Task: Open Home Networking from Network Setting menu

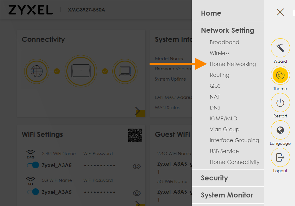Action: pyautogui.click(x=233, y=64)
